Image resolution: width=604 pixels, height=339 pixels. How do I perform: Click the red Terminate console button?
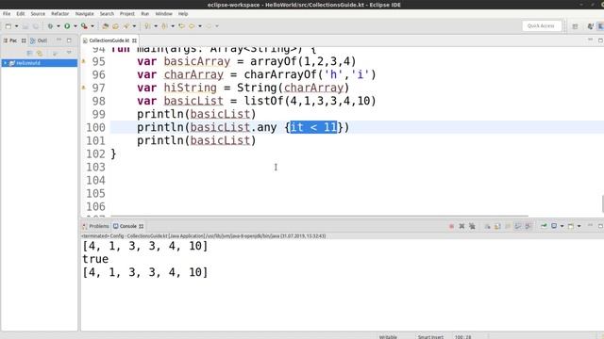click(451, 226)
